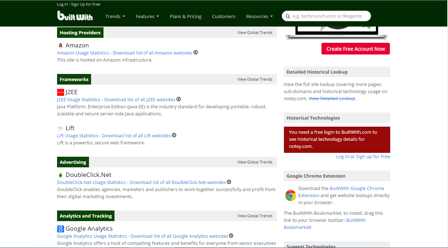Click the Amazon technology title
This screenshot has height=248, width=448.
coord(77,45)
